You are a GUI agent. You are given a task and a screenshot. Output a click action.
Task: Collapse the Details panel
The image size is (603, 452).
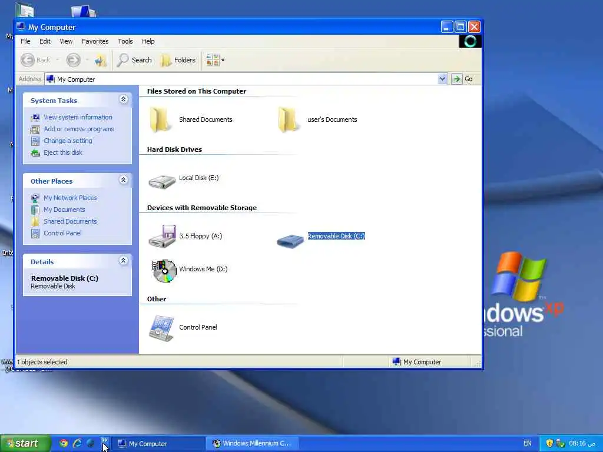tap(124, 261)
